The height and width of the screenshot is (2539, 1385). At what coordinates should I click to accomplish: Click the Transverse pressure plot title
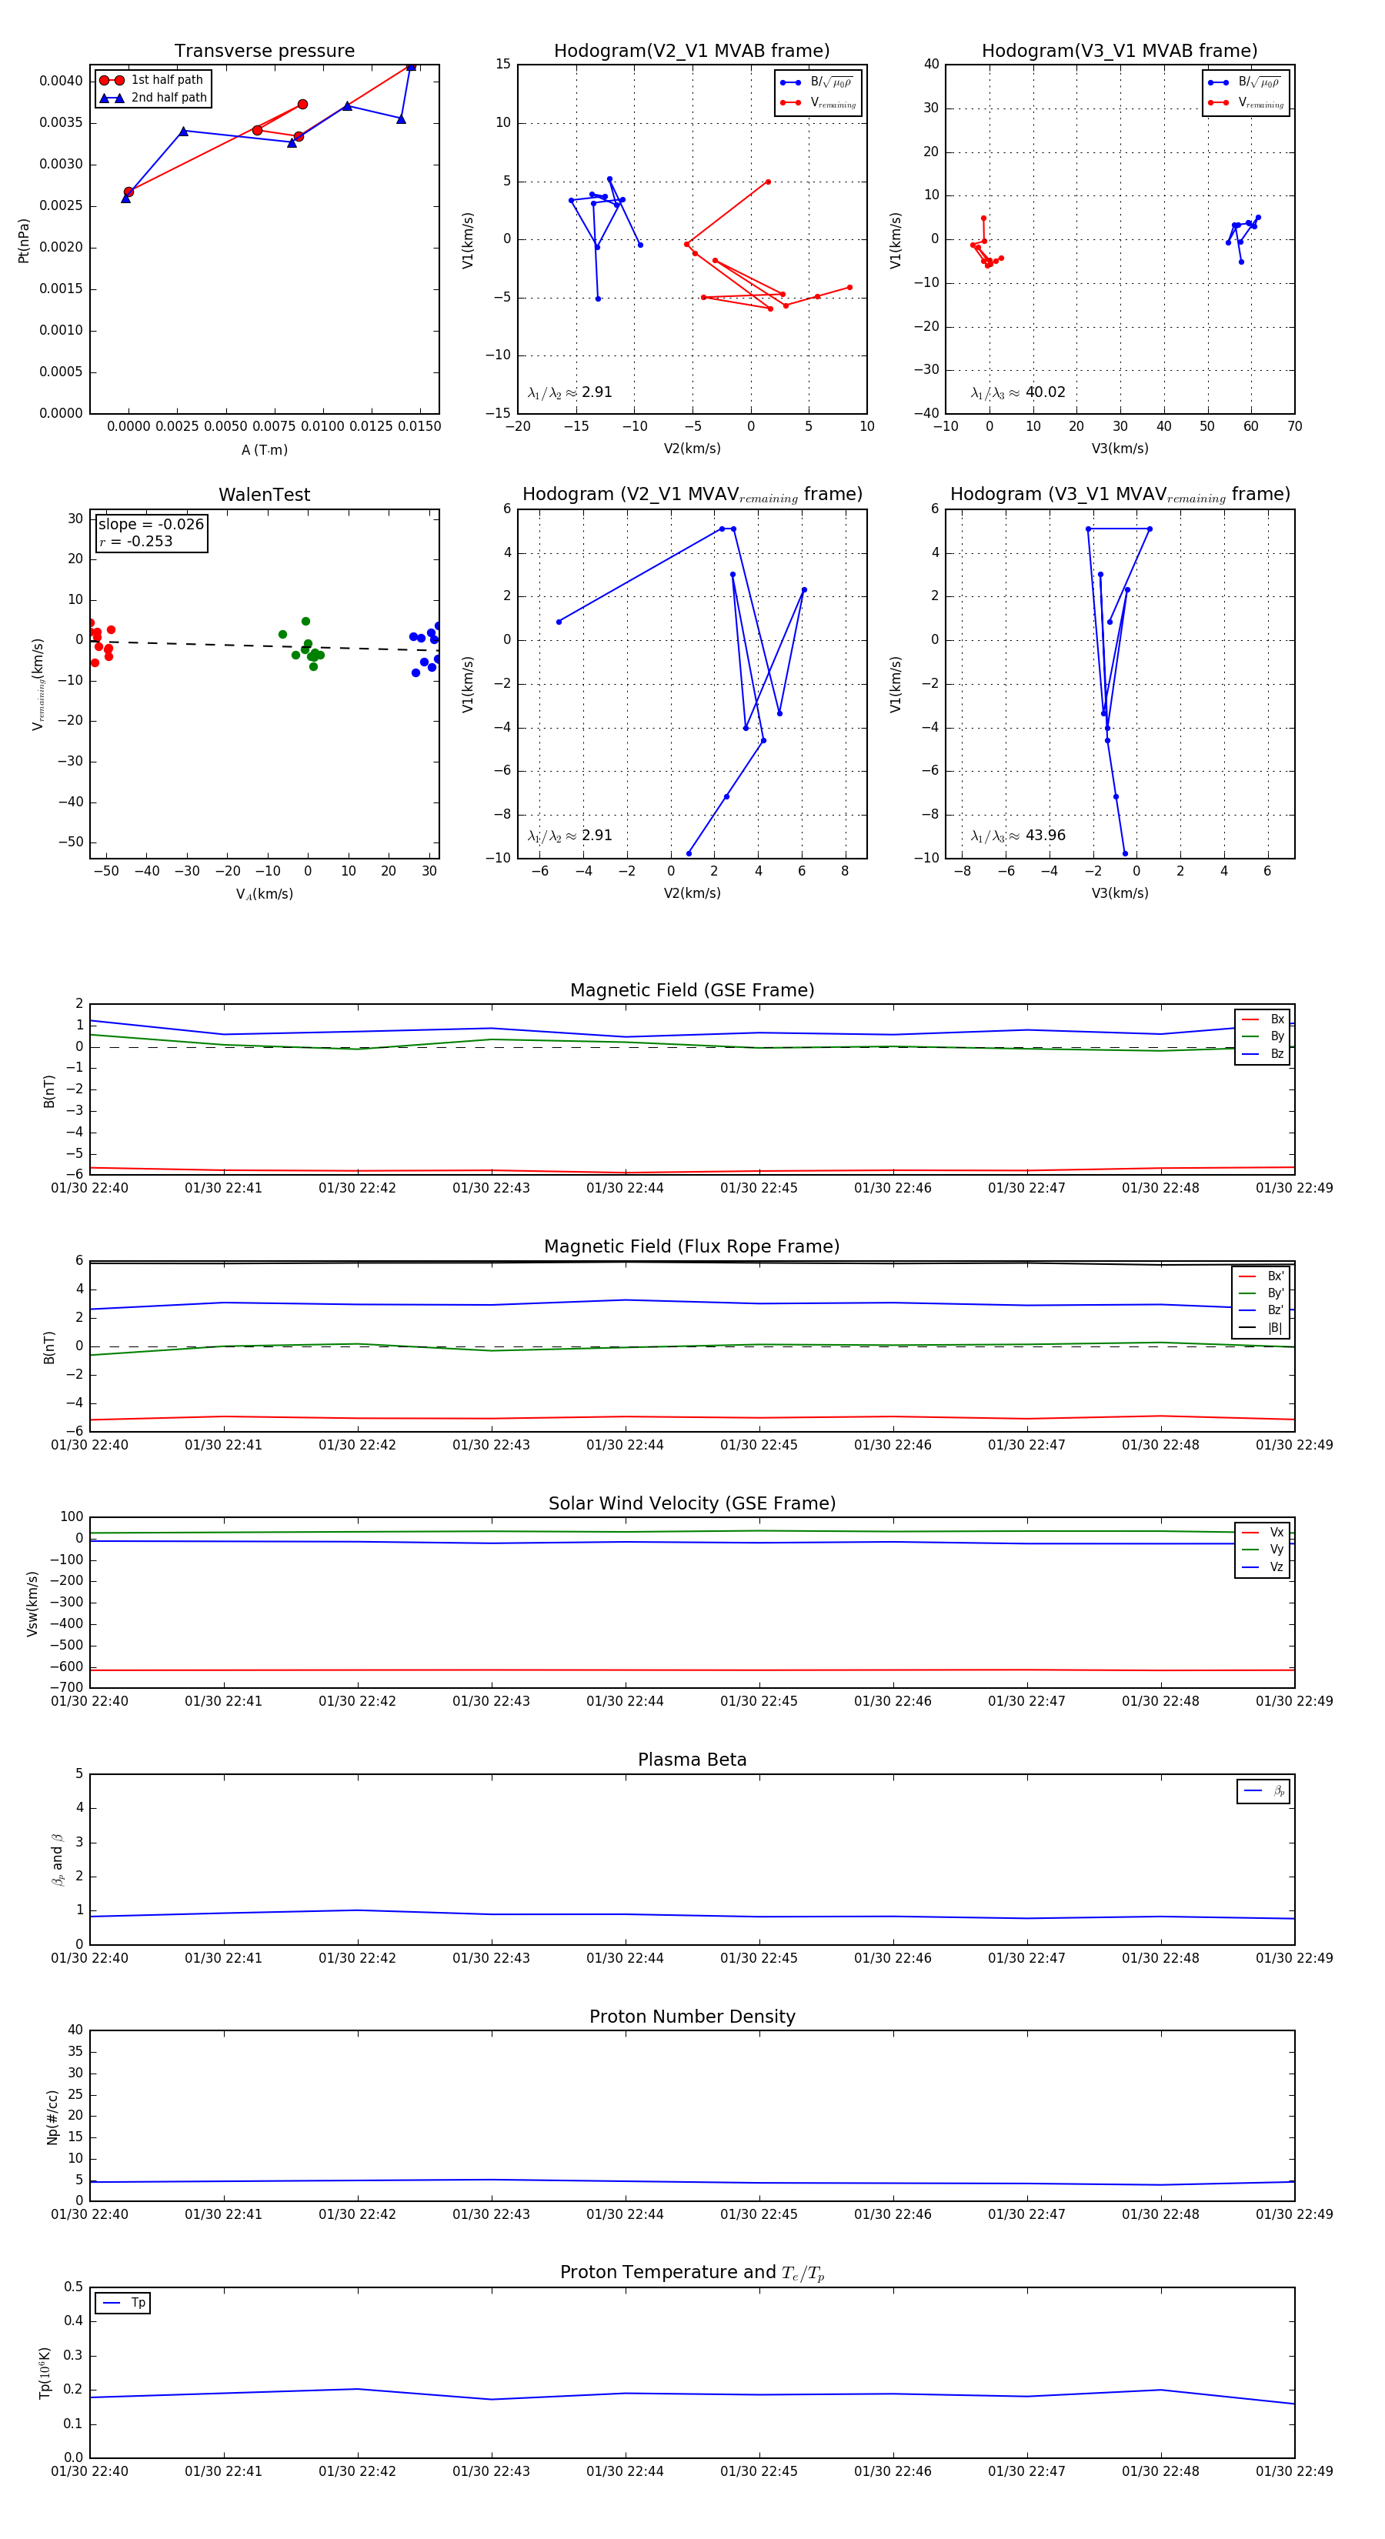(x=264, y=52)
